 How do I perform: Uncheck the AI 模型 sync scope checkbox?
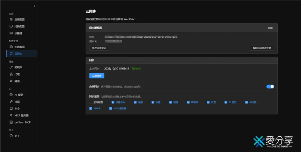226,102
